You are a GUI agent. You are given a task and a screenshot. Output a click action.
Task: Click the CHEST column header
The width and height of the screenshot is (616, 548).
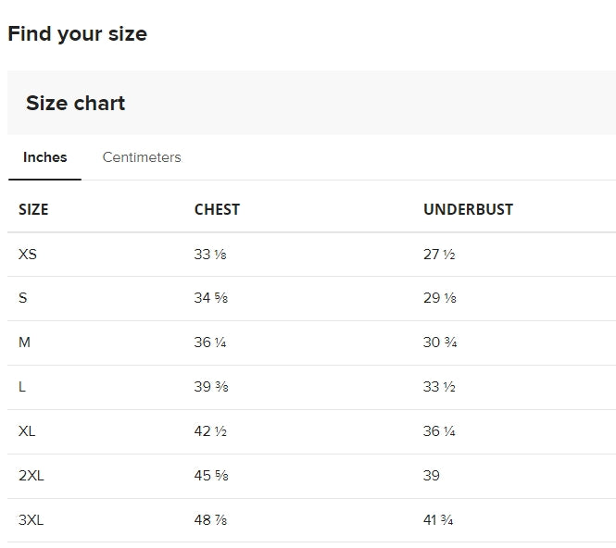pyautogui.click(x=217, y=209)
